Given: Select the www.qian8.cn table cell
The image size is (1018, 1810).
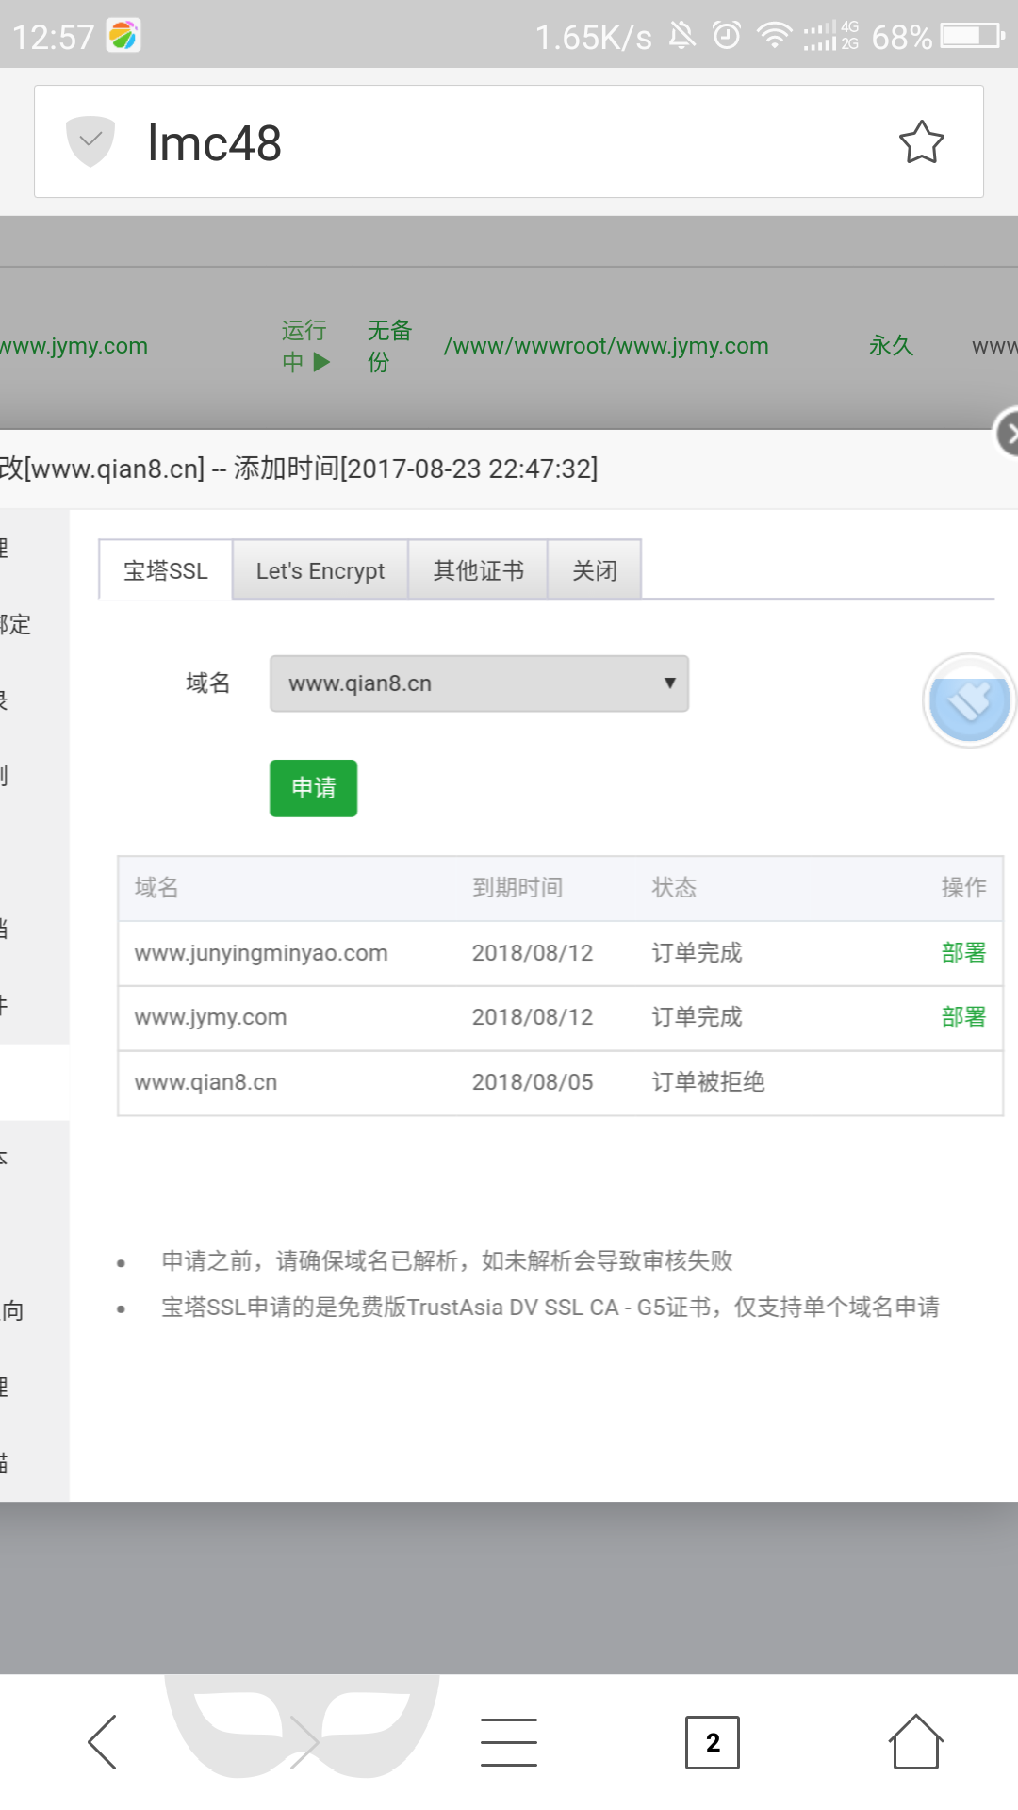Looking at the screenshot, I should coord(205,1082).
